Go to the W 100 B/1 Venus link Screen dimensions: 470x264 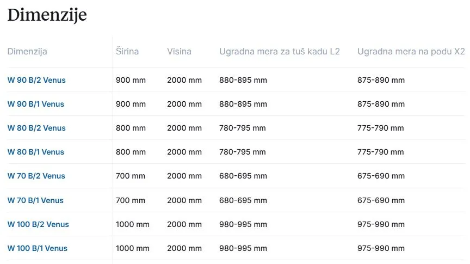[38, 248]
